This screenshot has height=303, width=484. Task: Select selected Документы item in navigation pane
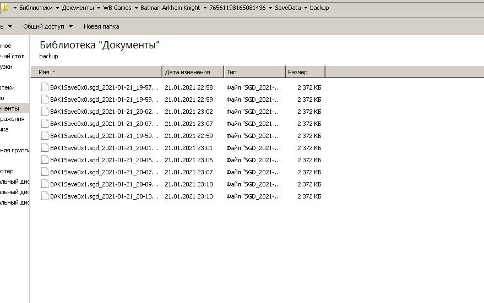[14, 108]
